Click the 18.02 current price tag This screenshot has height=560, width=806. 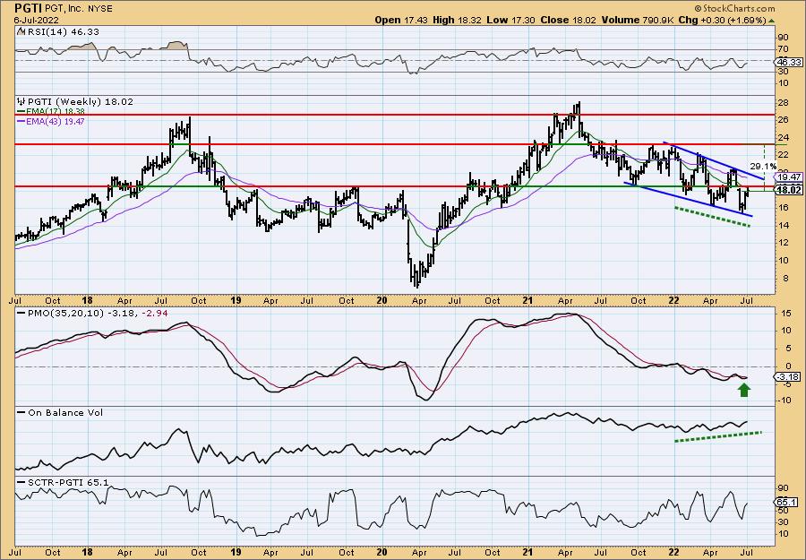tap(788, 190)
